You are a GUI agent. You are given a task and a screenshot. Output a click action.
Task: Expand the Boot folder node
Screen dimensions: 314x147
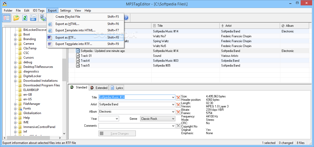(x=15, y=34)
